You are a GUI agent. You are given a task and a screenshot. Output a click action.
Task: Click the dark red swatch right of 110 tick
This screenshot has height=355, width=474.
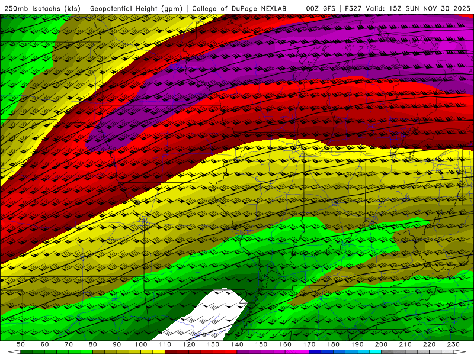coord(171,352)
